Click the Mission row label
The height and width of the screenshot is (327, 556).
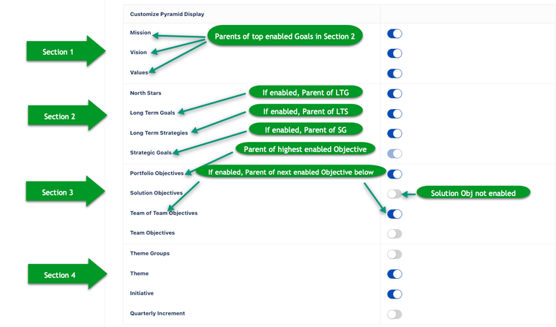[140, 33]
